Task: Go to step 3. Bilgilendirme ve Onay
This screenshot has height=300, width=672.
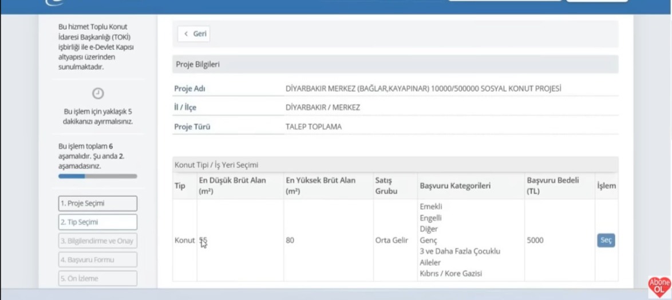Action: [98, 241]
